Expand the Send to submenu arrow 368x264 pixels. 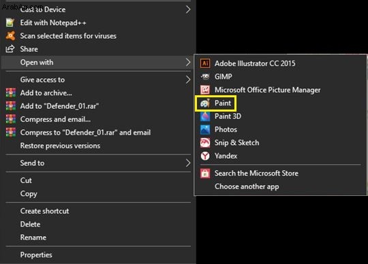point(188,163)
